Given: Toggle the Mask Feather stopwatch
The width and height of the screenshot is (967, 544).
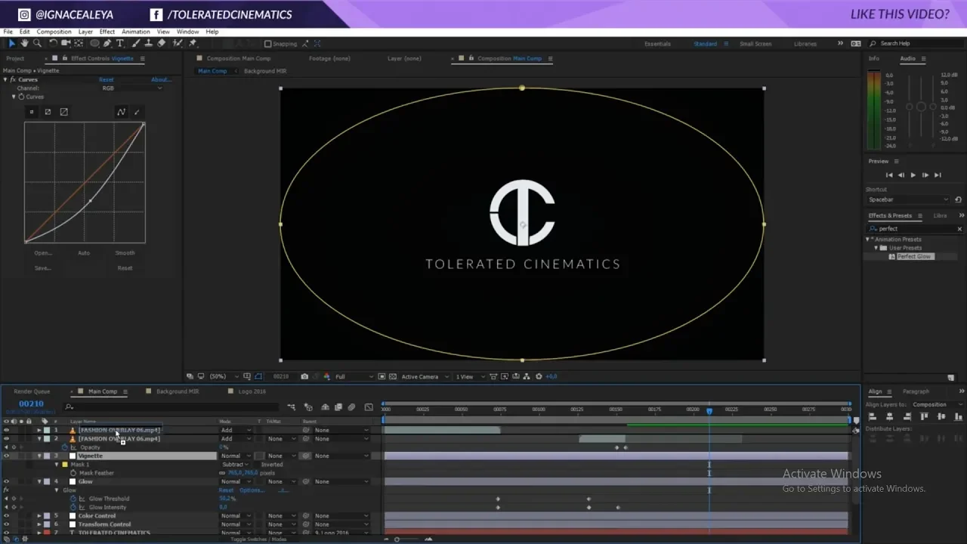Looking at the screenshot, I should click(73, 473).
